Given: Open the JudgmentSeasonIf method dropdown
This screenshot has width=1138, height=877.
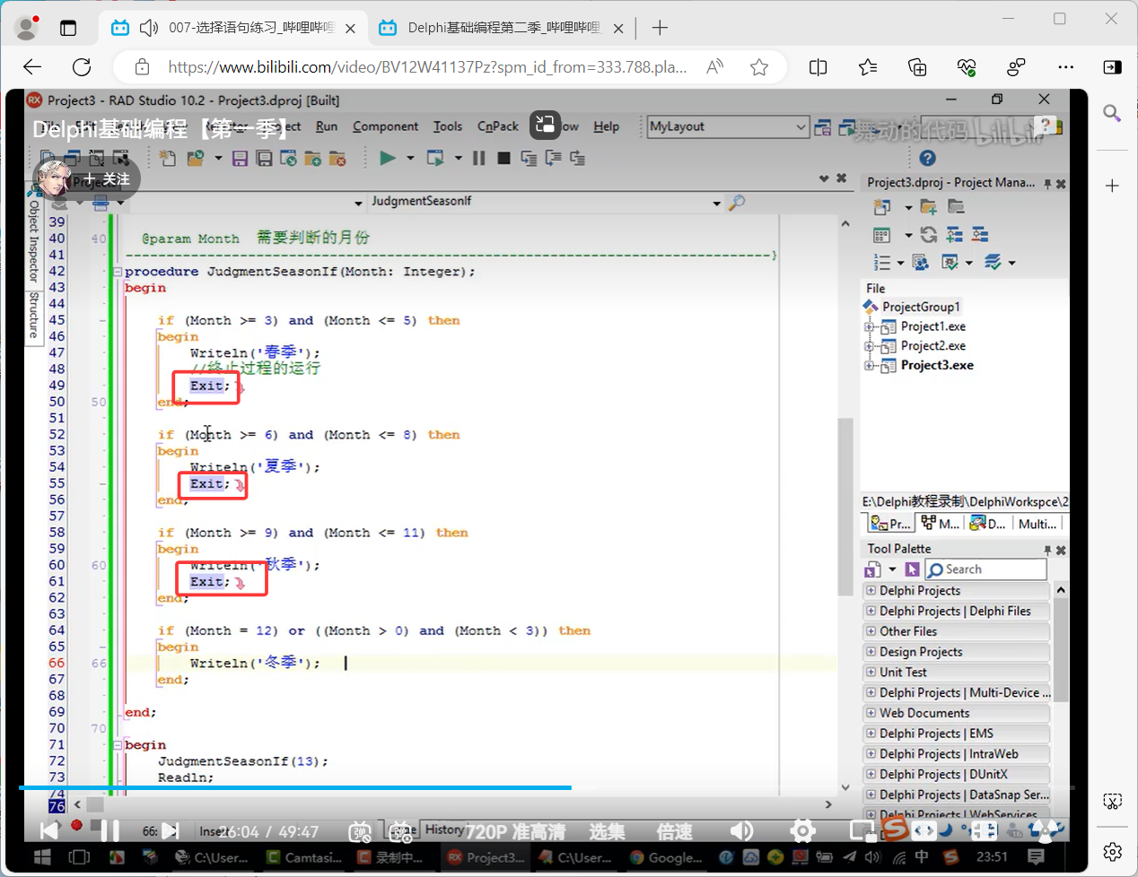Looking at the screenshot, I should 716,203.
